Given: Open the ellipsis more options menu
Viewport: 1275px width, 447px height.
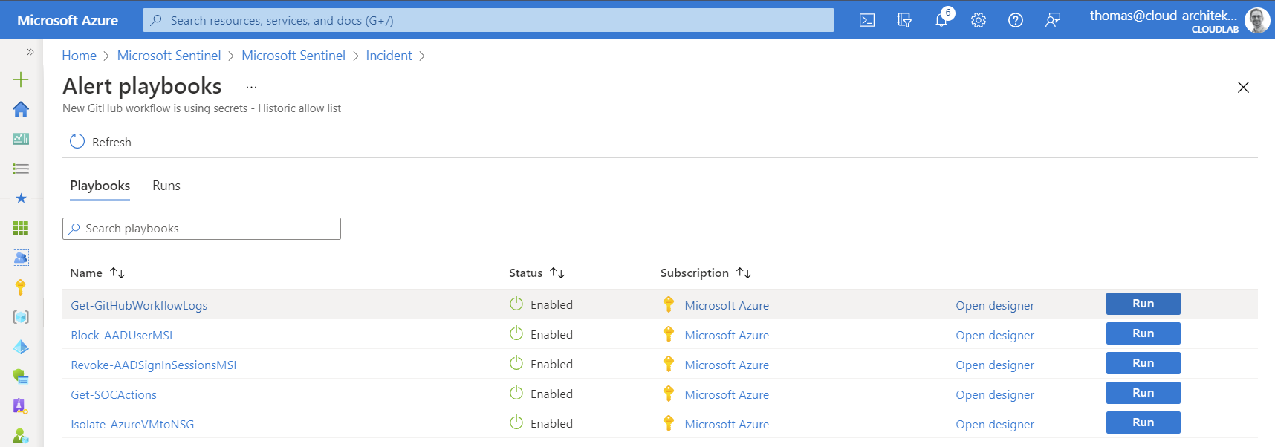Looking at the screenshot, I should click(x=251, y=87).
